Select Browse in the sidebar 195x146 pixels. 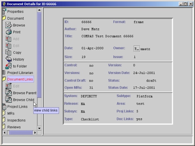pyautogui.click(x=19, y=25)
